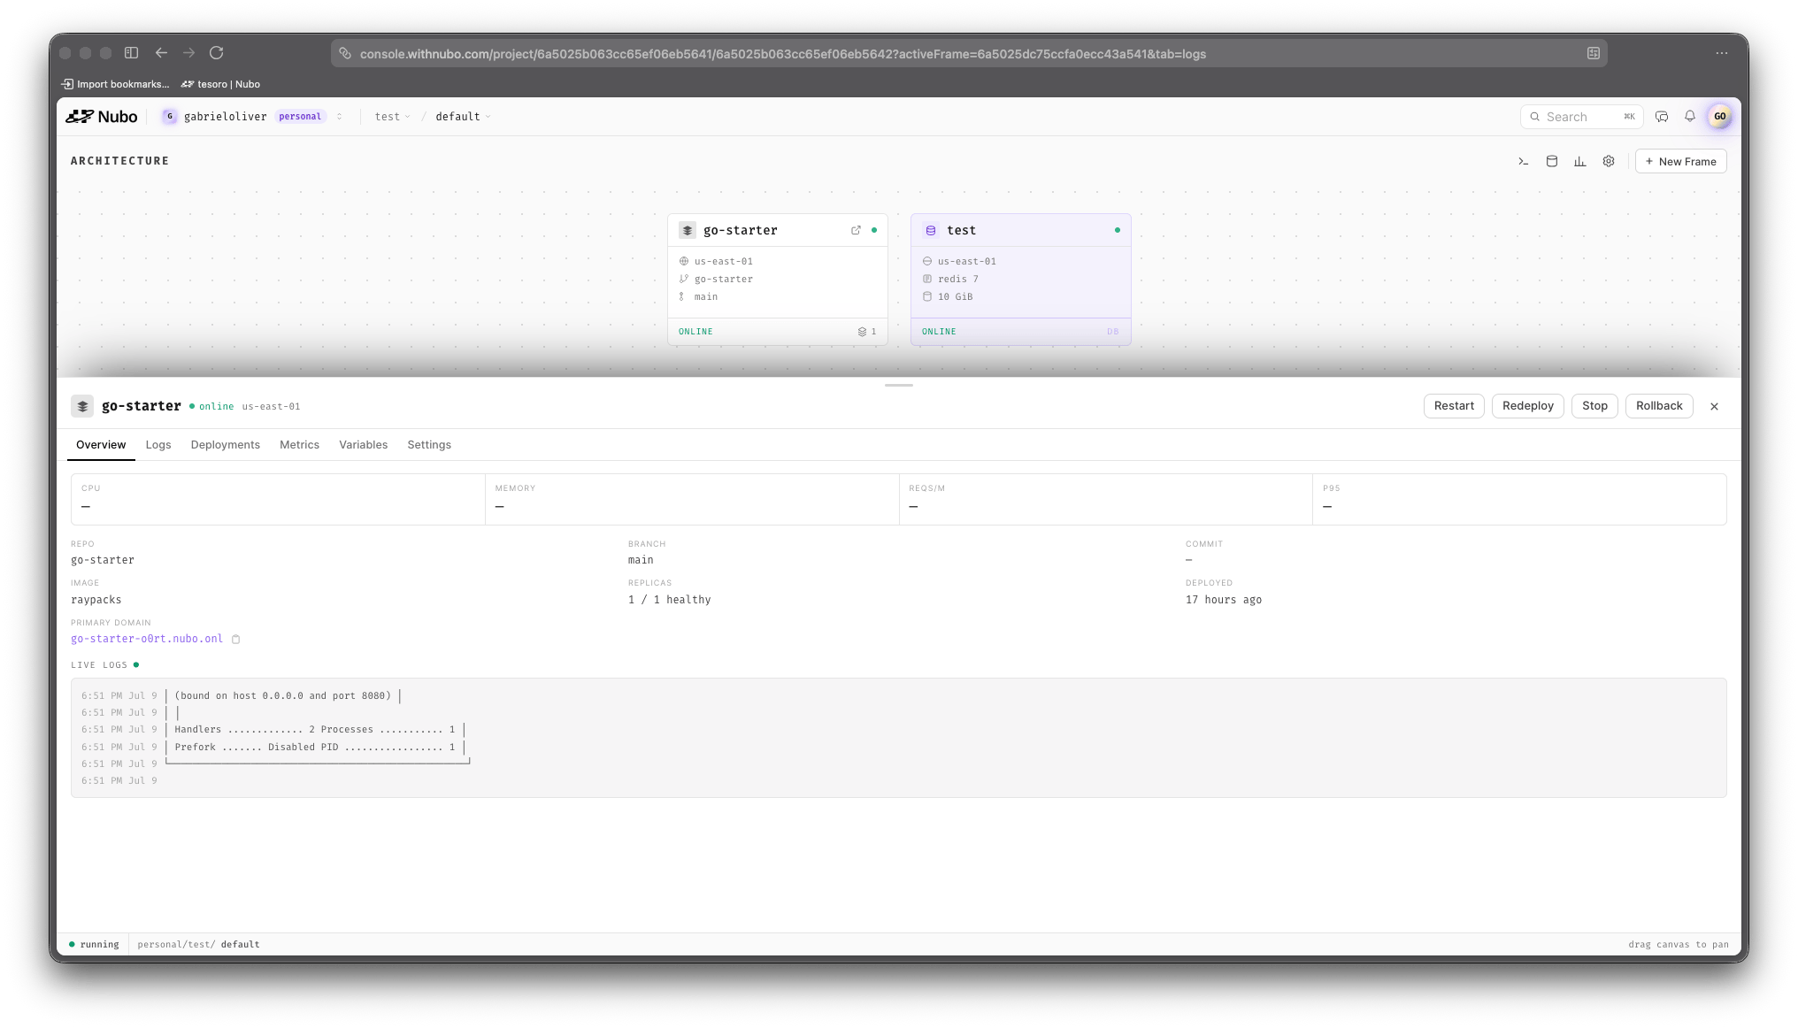Copy the primary domain to clipboard
Image resolution: width=1798 pixels, height=1028 pixels.
point(236,640)
